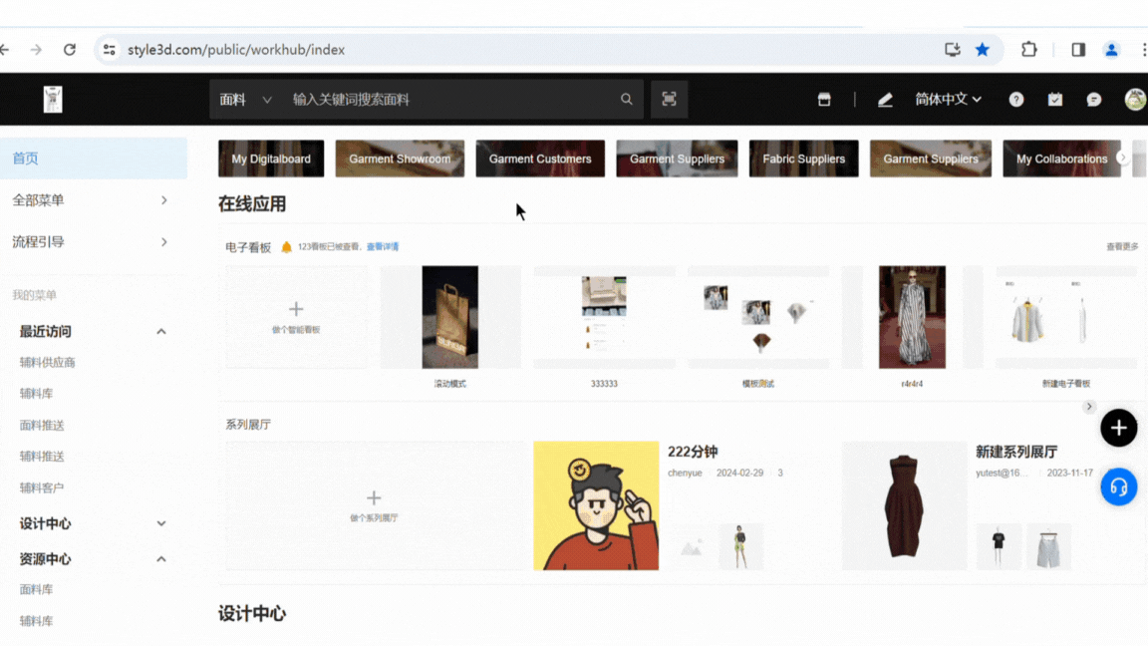This screenshot has height=646, width=1148.
Task: Open the 222分钟 showroom thumbnail
Action: (596, 505)
